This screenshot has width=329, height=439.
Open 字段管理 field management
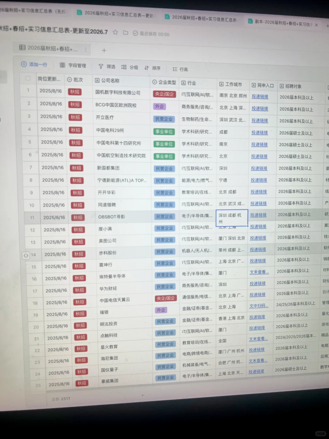click(73, 65)
